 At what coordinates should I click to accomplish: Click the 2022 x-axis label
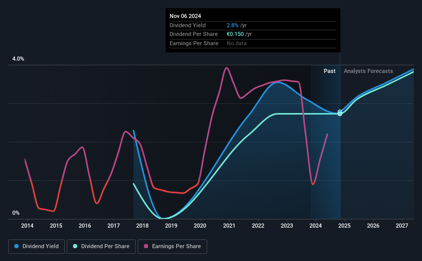pyautogui.click(x=258, y=226)
